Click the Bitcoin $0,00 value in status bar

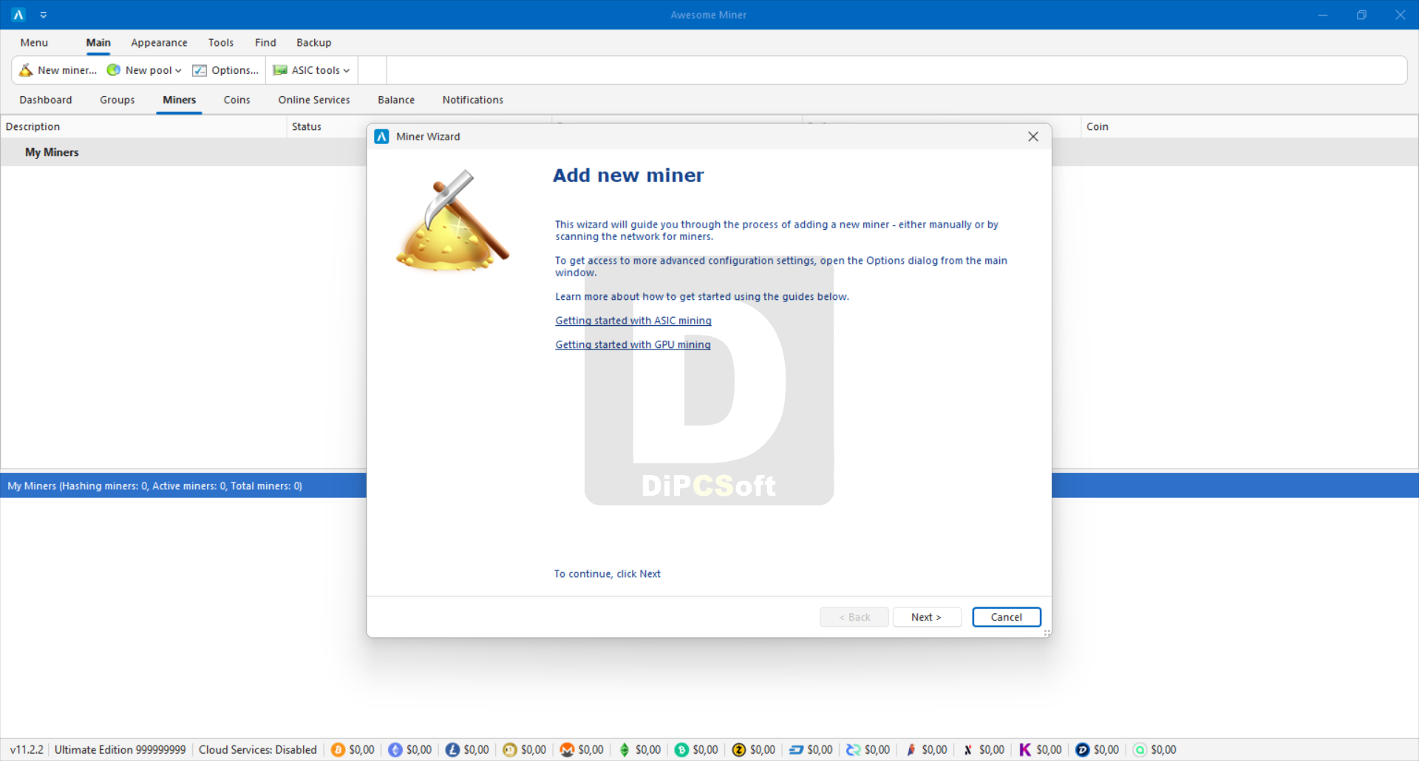(361, 750)
